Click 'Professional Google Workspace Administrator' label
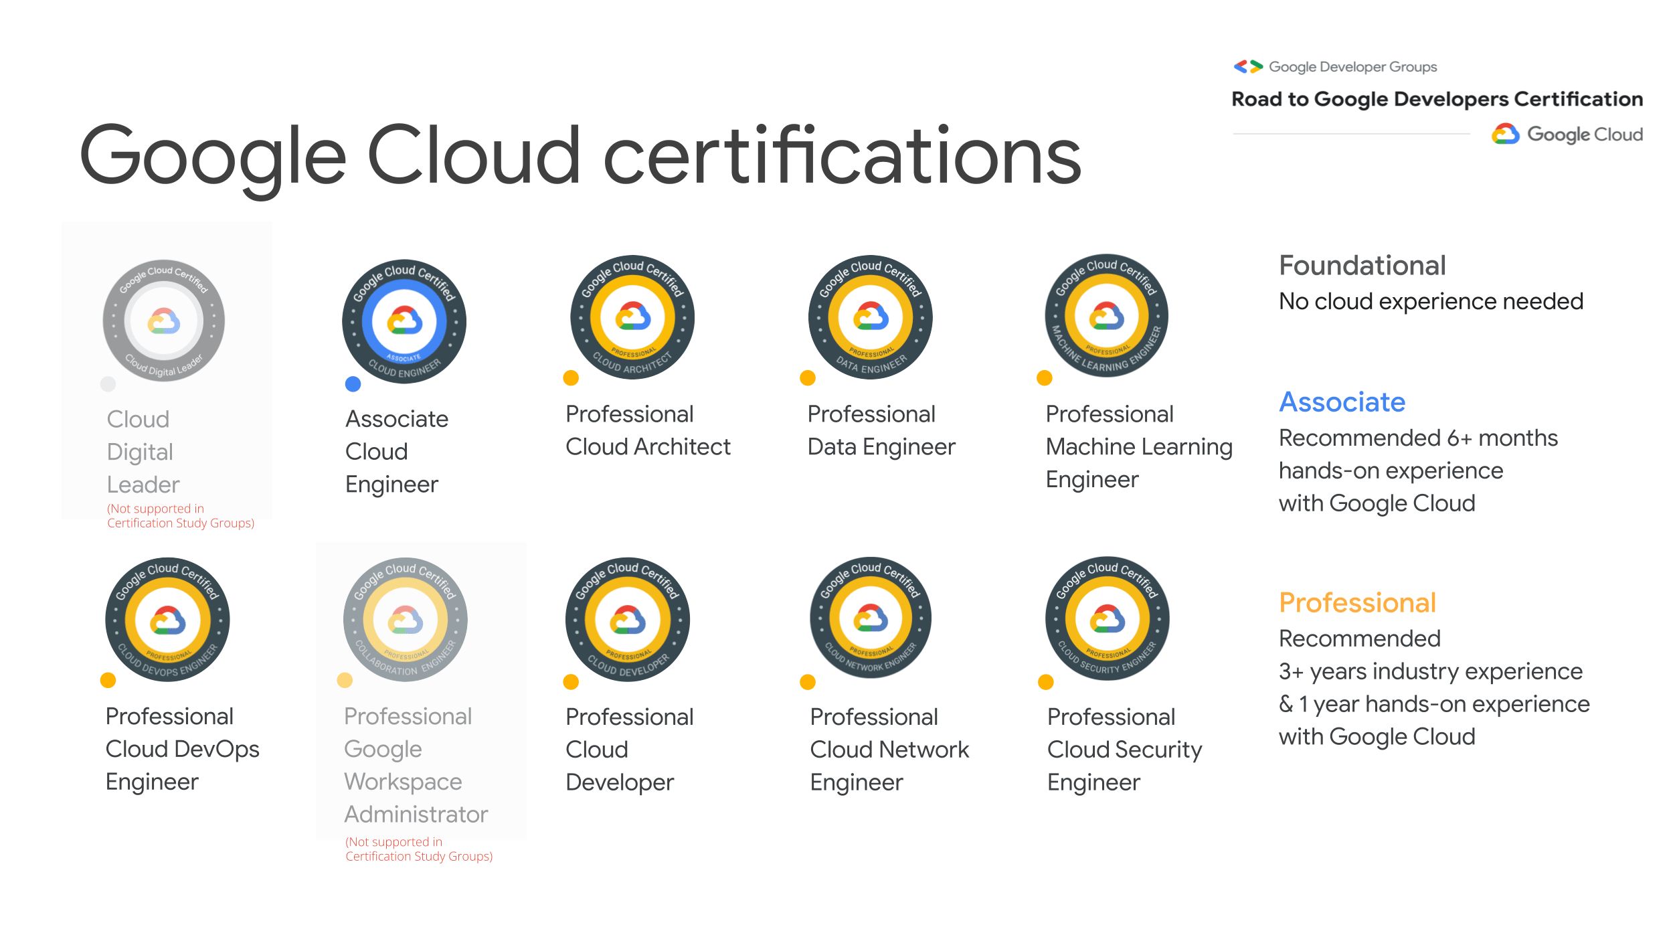Image resolution: width=1673 pixels, height=941 pixels. [x=416, y=766]
